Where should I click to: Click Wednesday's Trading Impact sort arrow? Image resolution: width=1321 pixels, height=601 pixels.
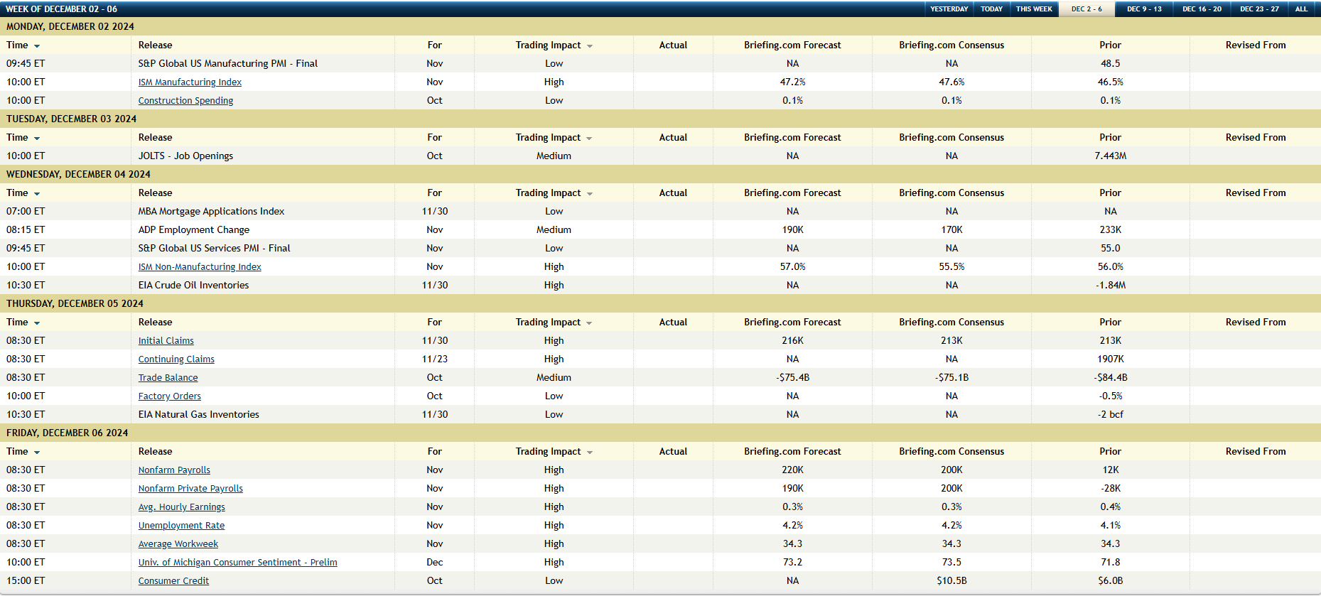click(589, 193)
